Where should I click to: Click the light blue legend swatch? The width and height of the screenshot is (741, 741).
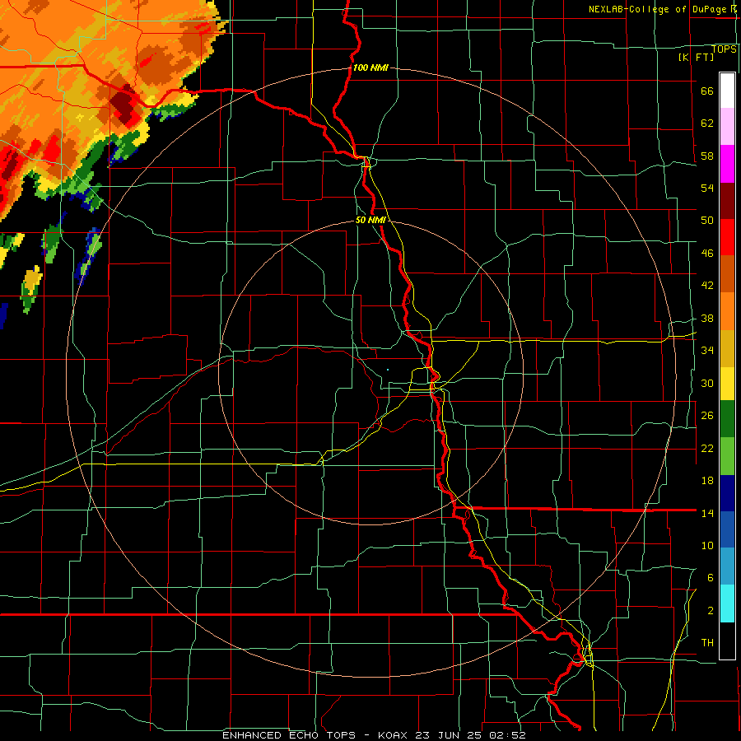727,565
